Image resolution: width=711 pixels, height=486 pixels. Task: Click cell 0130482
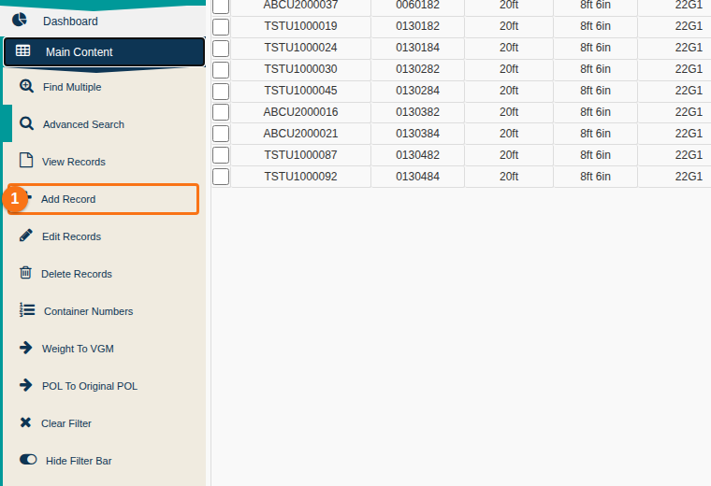point(417,155)
